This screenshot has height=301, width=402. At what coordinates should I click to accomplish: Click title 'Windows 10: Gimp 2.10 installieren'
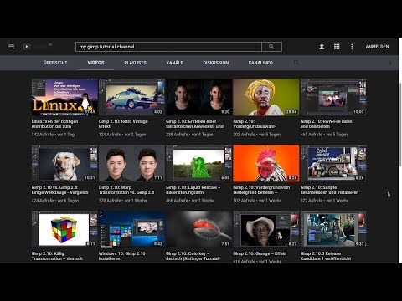(122, 256)
